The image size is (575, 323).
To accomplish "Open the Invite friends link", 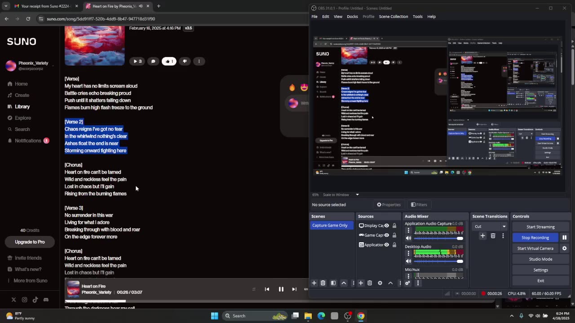I will [25, 258].
